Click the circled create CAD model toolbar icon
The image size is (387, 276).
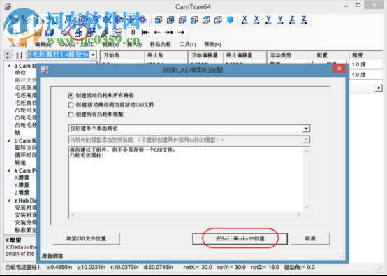[x=78, y=32]
